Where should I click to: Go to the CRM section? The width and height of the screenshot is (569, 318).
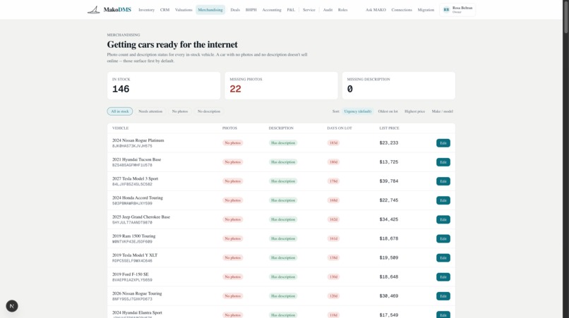pos(164,10)
